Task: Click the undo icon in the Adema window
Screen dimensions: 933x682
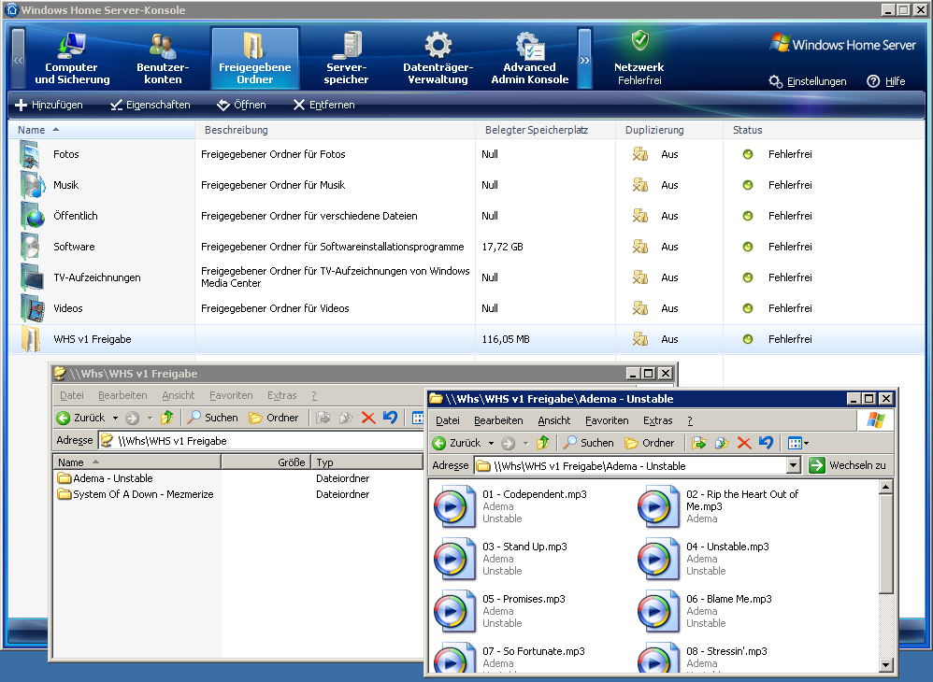Action: click(x=766, y=443)
